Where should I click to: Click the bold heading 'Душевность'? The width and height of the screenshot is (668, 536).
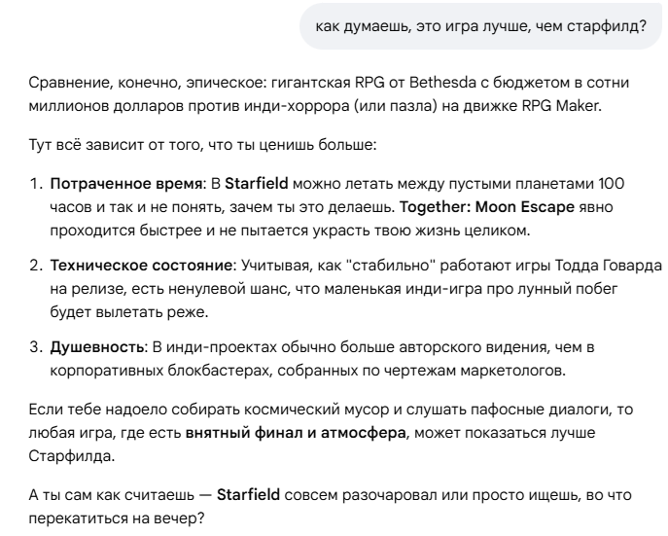click(x=96, y=347)
